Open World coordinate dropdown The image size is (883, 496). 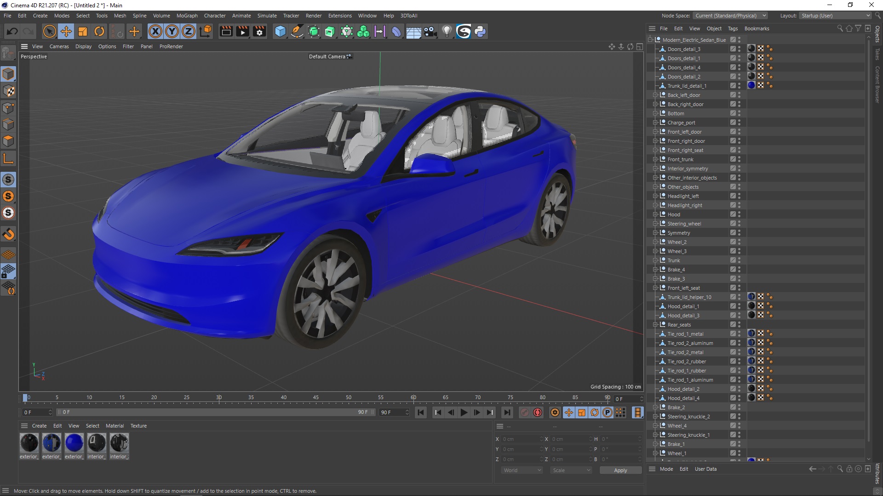[x=522, y=470]
